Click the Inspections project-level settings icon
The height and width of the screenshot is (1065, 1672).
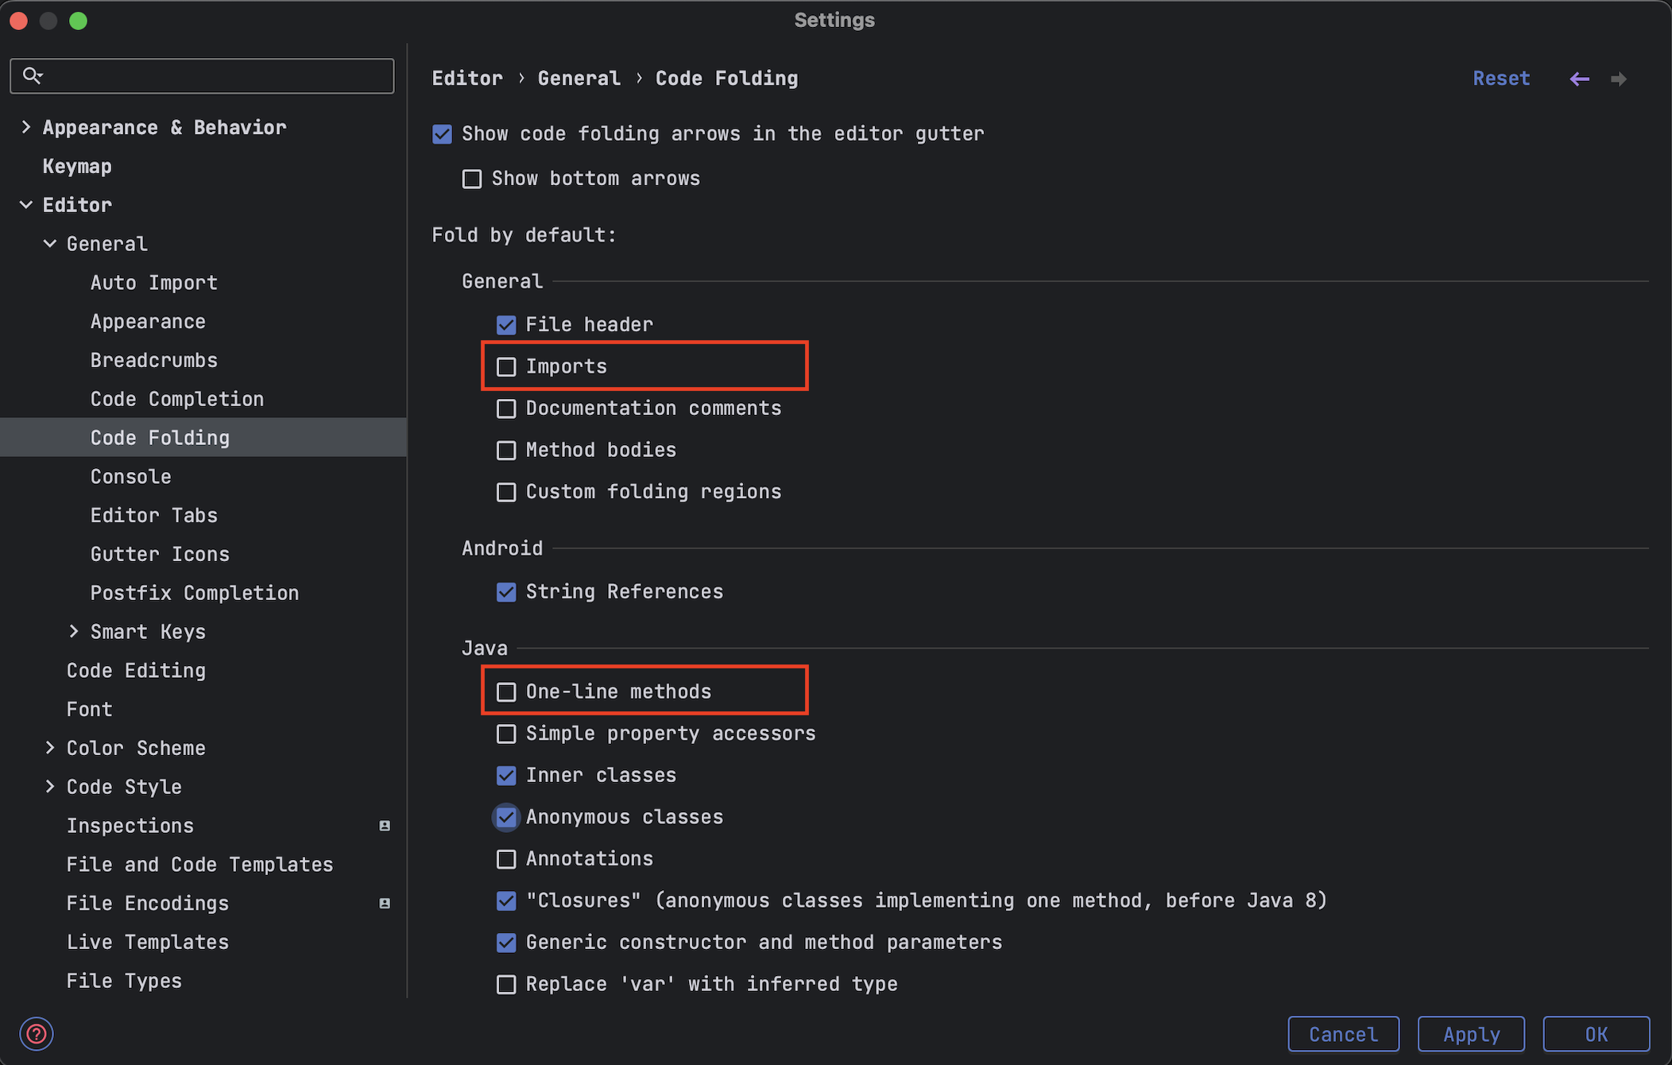point(385,826)
